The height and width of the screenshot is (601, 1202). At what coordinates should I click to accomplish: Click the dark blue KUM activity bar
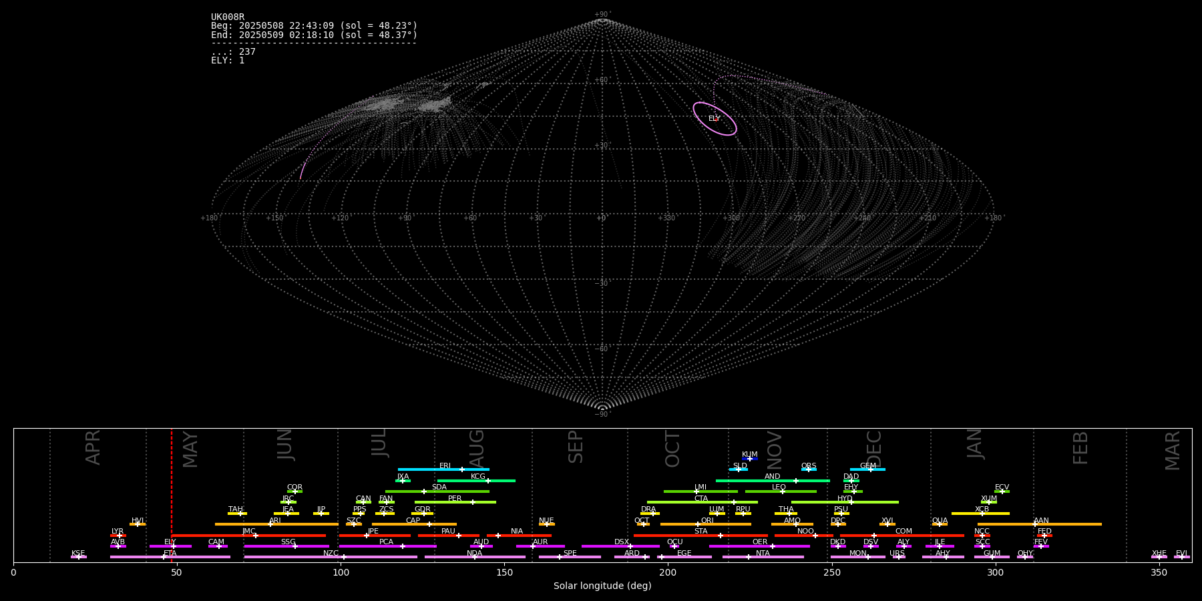click(x=750, y=459)
